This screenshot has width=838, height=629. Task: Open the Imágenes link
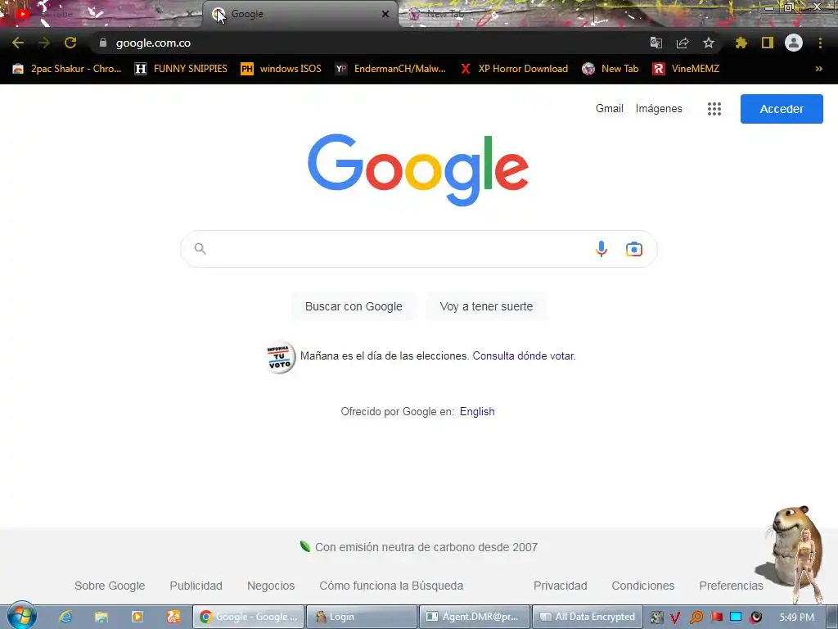coord(659,109)
